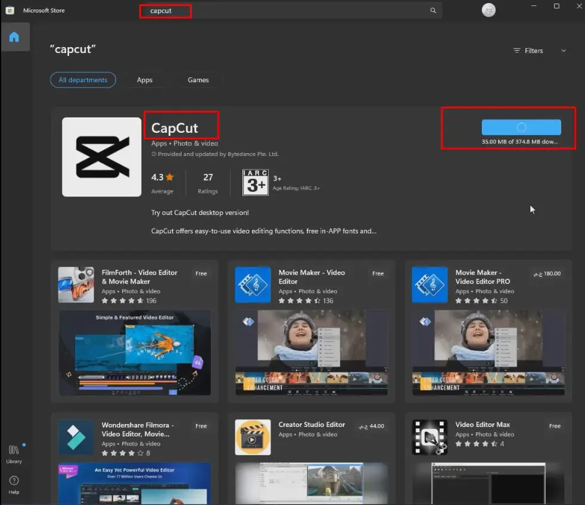Click the CapCut app logo

point(101,157)
